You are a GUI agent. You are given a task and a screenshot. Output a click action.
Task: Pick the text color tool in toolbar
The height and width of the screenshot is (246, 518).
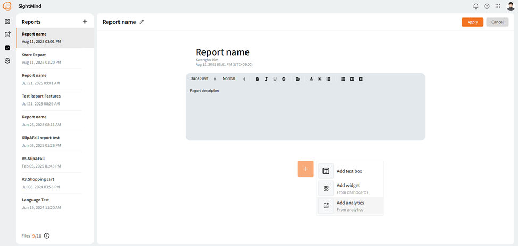click(x=311, y=79)
